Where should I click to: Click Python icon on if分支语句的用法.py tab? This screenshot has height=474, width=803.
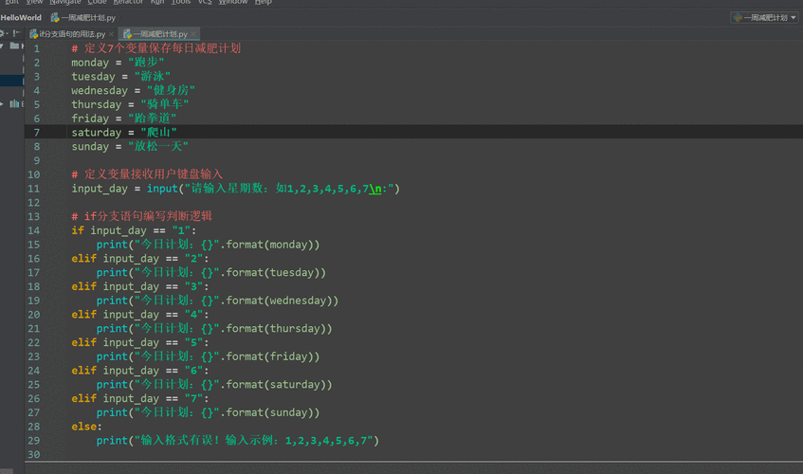[x=34, y=34]
